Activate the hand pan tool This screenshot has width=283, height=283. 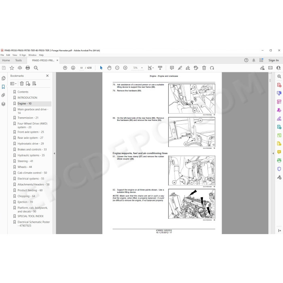109,68
